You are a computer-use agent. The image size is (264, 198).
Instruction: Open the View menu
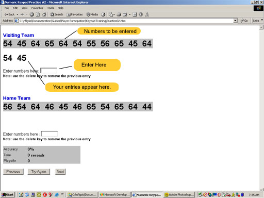(24, 8)
